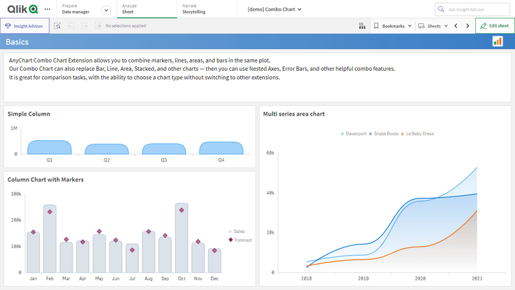Open the selections tool grid icon

click(x=362, y=25)
